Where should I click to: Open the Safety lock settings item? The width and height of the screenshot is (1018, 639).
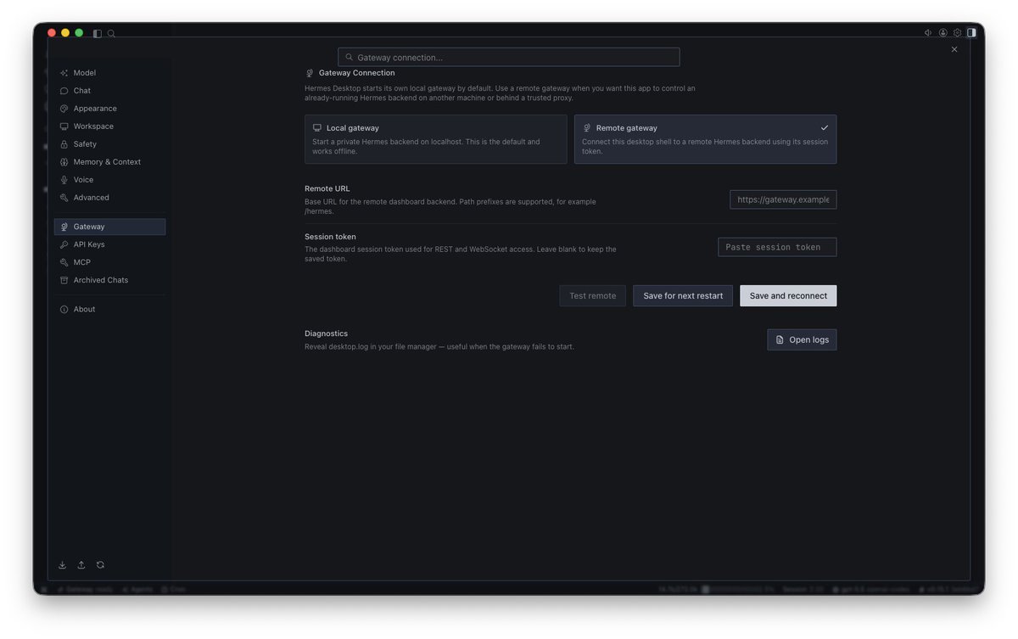(x=109, y=144)
